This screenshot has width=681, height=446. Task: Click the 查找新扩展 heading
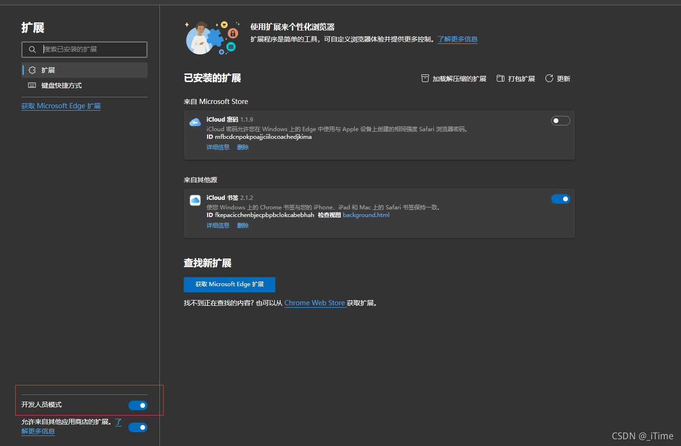(x=208, y=263)
